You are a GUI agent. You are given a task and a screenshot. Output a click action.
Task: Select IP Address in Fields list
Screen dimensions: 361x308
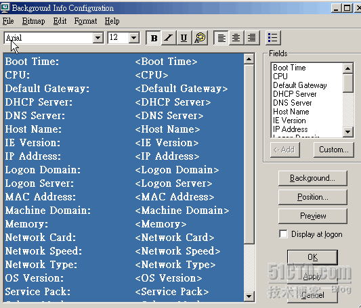[x=291, y=129]
